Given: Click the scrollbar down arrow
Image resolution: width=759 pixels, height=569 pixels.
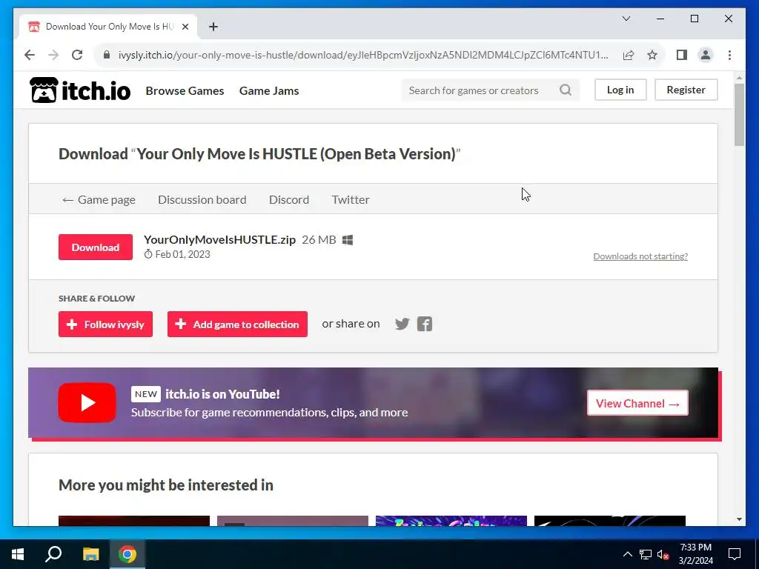Looking at the screenshot, I should pyautogui.click(x=739, y=519).
